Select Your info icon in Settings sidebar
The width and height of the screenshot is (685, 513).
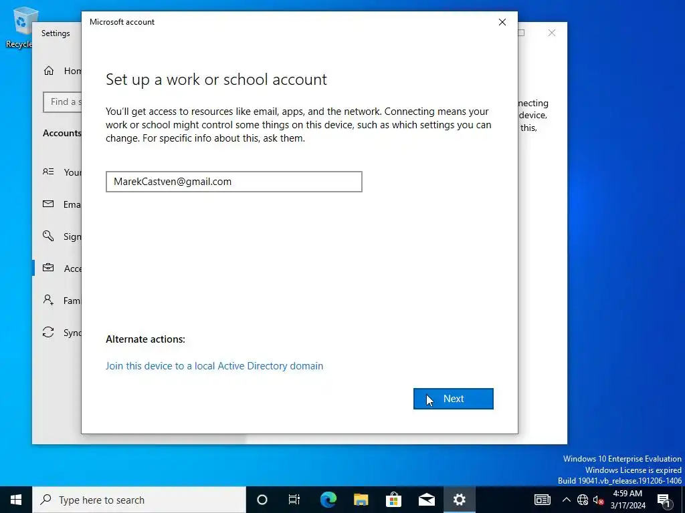48,172
